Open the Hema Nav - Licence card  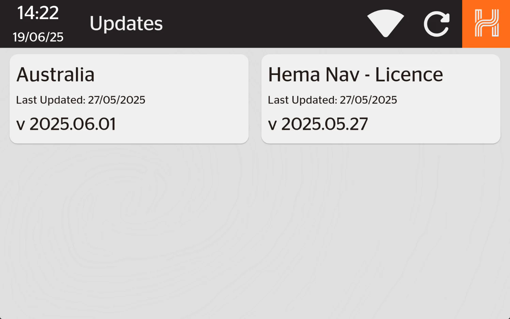[381, 99]
